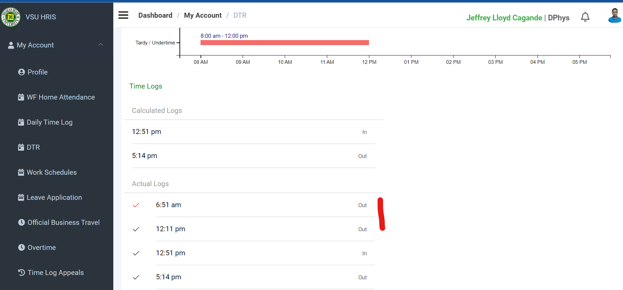The height and width of the screenshot is (290, 623).
Task: Go to Dashboard breadcrumb link
Action: click(155, 15)
